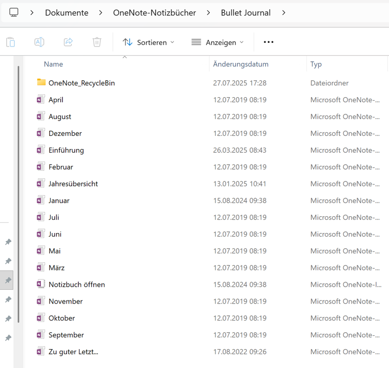This screenshot has width=389, height=368.
Task: Select the OneNote file icon for Einführung
Action: tap(41, 150)
